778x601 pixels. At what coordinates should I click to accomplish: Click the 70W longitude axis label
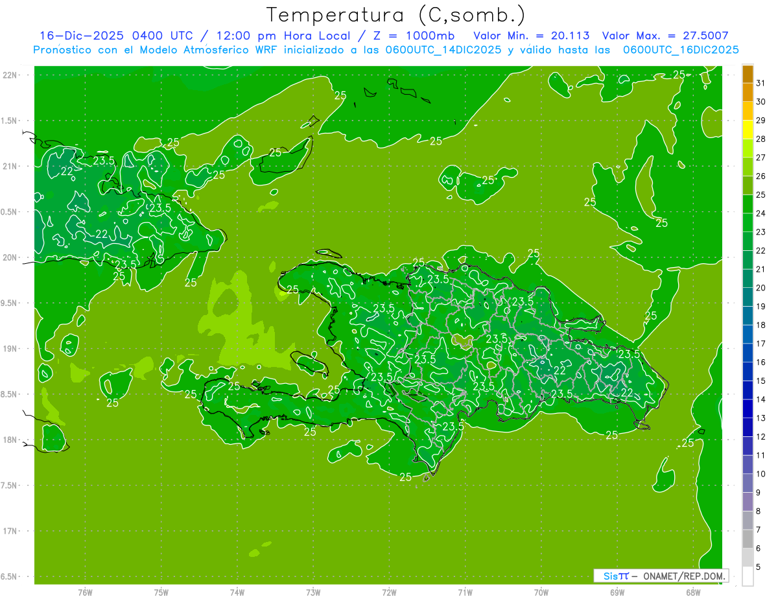point(541,593)
